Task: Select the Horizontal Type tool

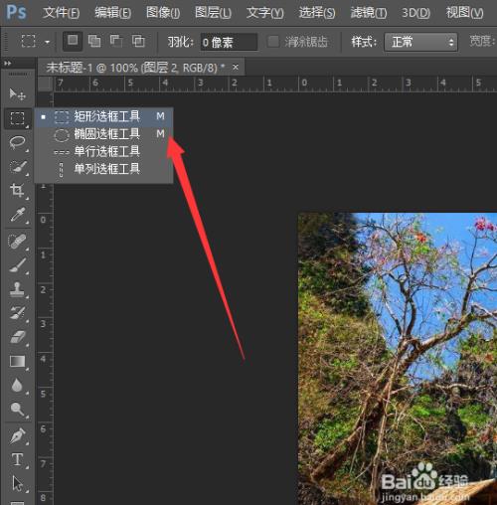Action: tap(17, 460)
